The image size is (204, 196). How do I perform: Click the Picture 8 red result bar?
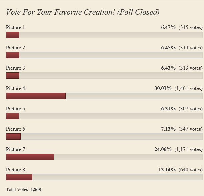click(19, 177)
